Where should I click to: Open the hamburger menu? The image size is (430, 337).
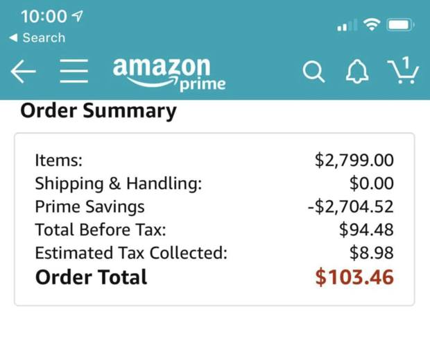point(74,72)
